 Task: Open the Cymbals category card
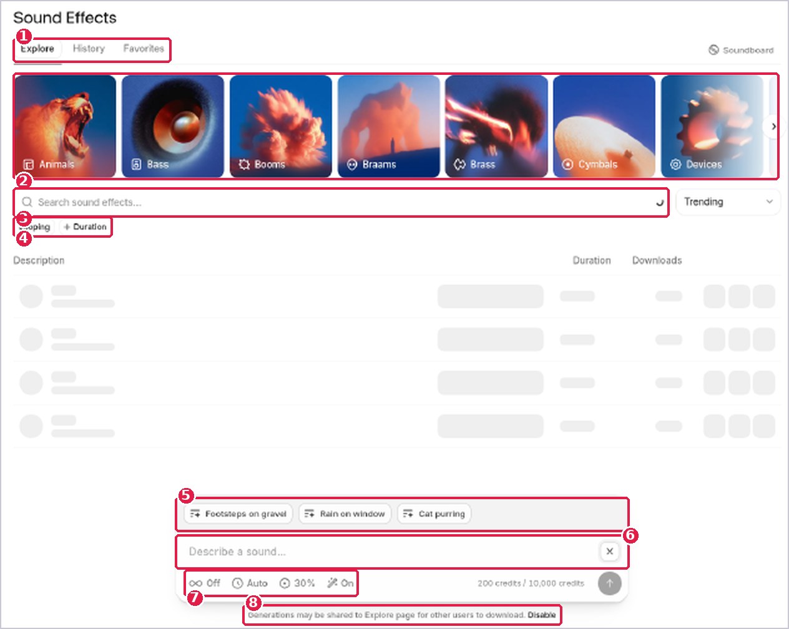pos(604,126)
